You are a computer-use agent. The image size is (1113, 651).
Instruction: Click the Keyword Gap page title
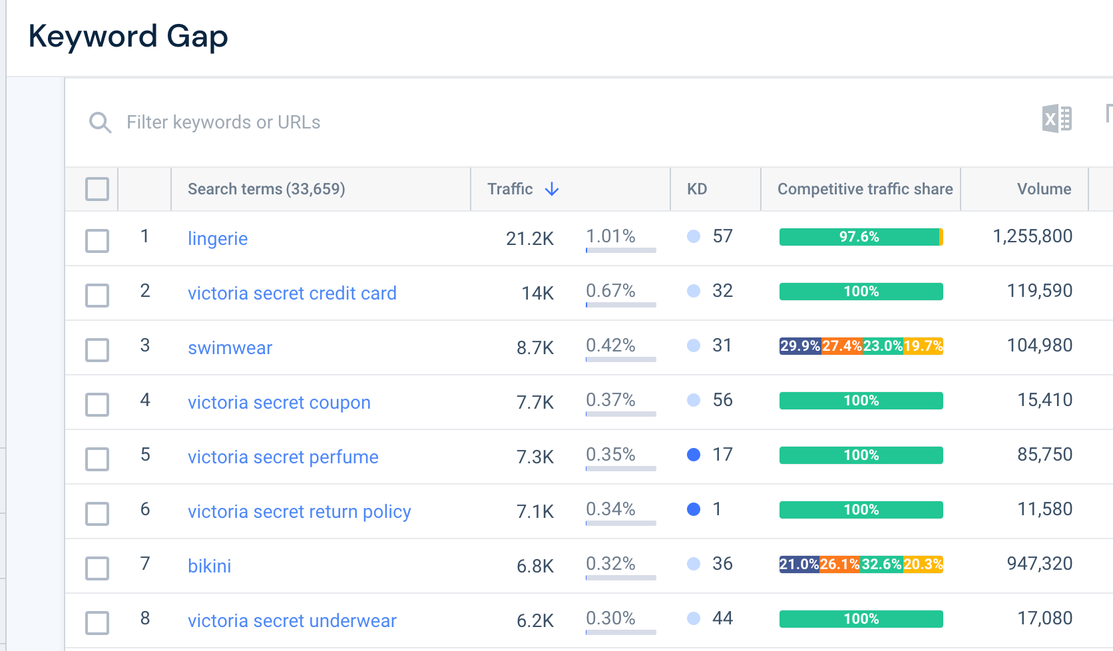click(128, 37)
